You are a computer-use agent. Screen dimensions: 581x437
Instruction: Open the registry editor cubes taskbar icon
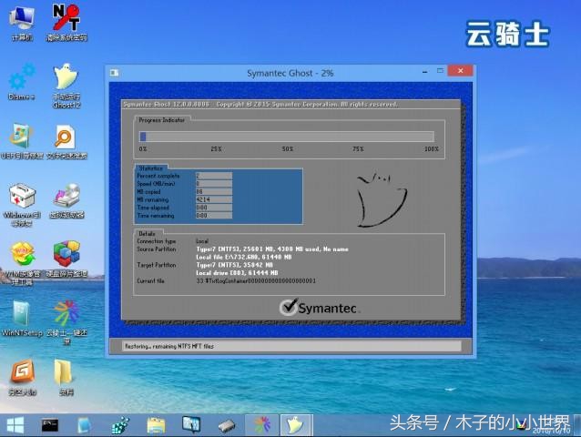(120, 425)
